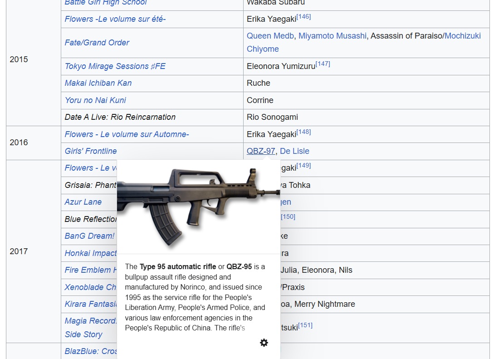Open the Honkai Impact link
The height and width of the screenshot is (359, 494).
[x=91, y=253]
